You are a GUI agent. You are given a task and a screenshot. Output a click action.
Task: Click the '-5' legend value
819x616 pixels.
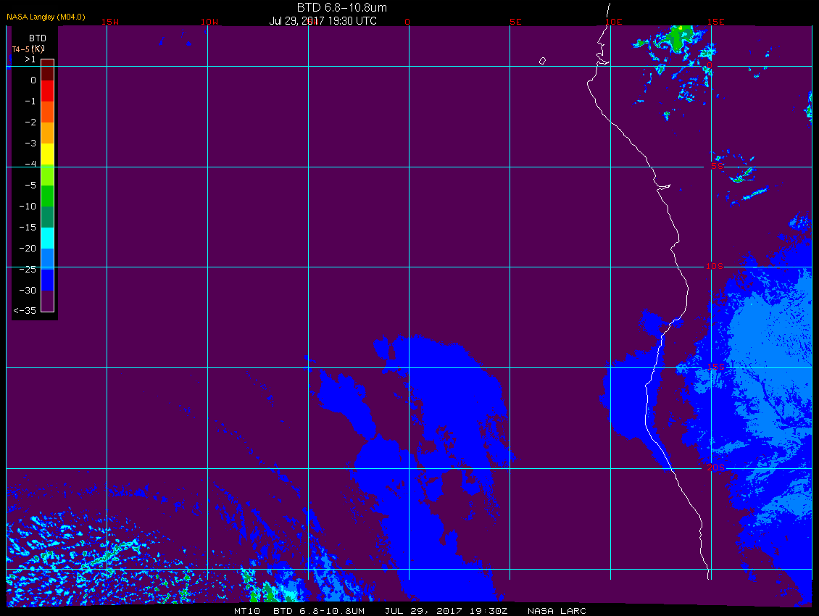pos(30,186)
